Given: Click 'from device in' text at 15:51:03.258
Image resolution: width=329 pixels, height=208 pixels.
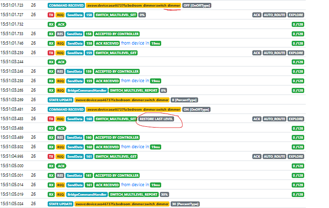Looking at the screenshot, I should coord(135,81).
